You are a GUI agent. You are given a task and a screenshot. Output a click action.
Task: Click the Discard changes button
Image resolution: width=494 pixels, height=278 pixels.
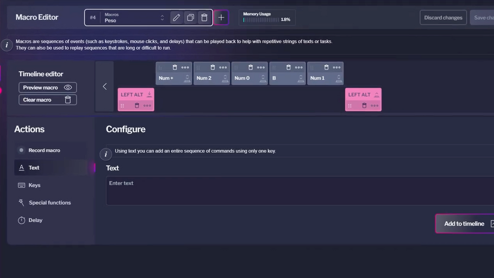tap(443, 18)
